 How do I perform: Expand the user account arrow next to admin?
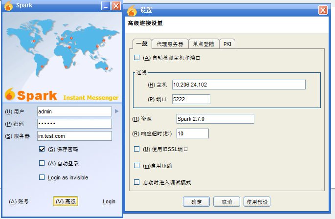point(117,111)
